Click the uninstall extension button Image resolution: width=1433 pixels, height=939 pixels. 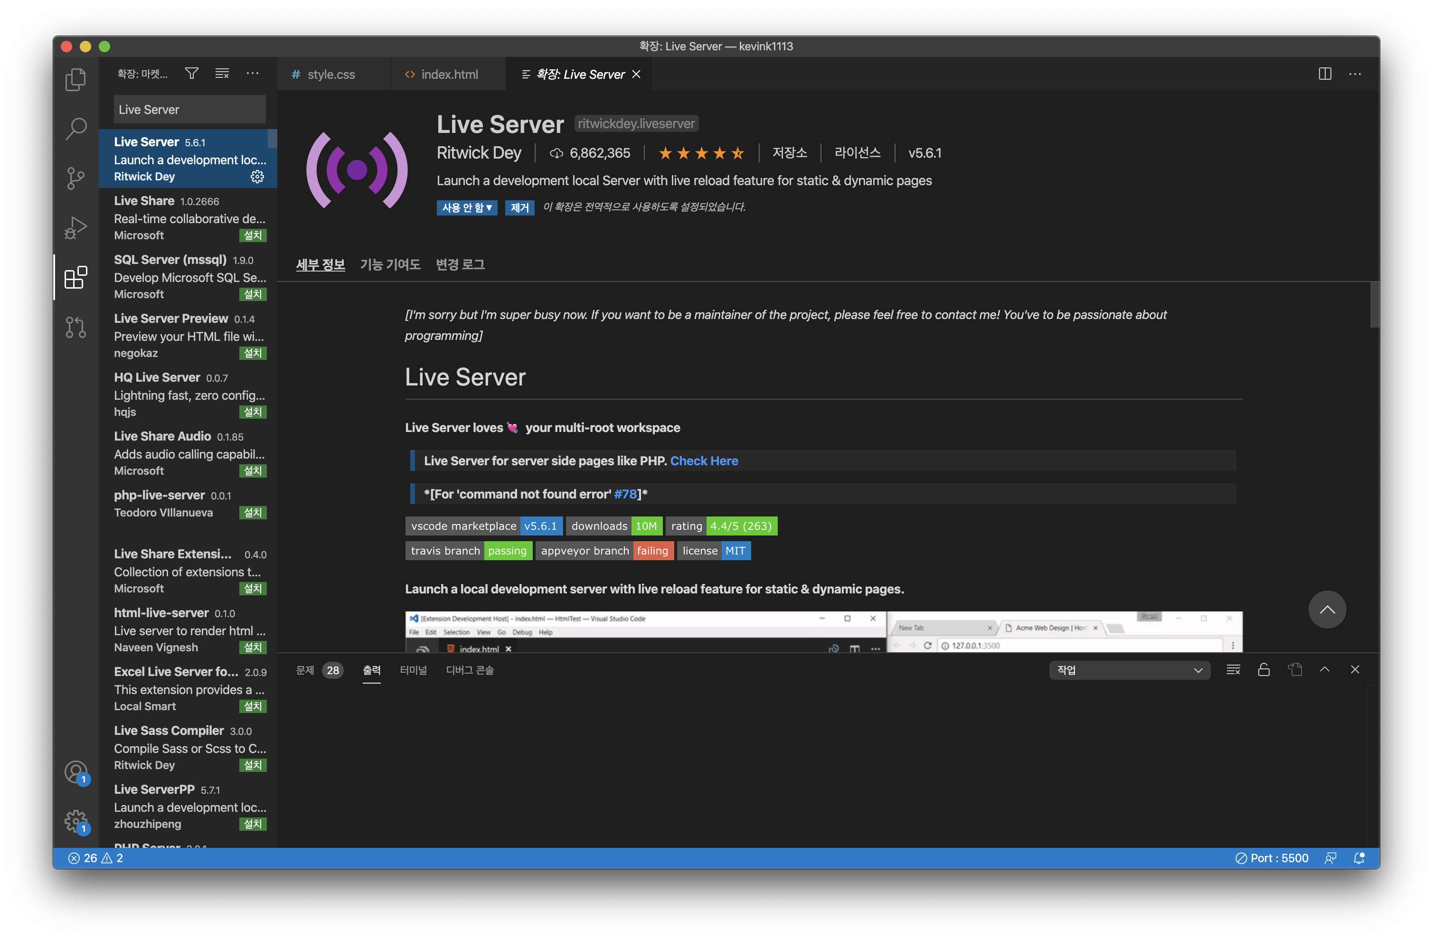tap(519, 207)
